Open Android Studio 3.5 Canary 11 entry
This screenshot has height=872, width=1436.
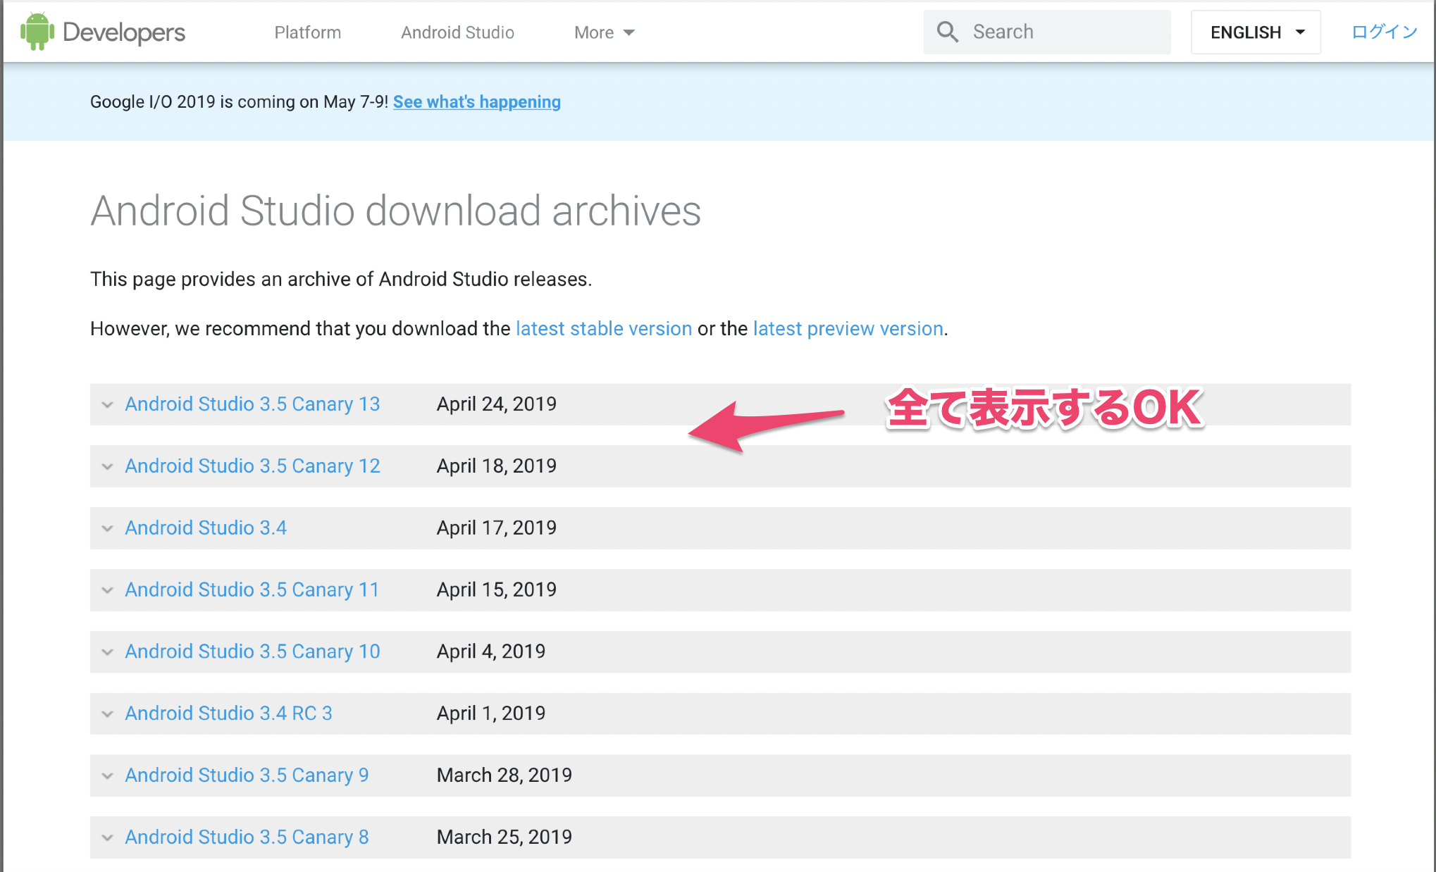point(252,590)
